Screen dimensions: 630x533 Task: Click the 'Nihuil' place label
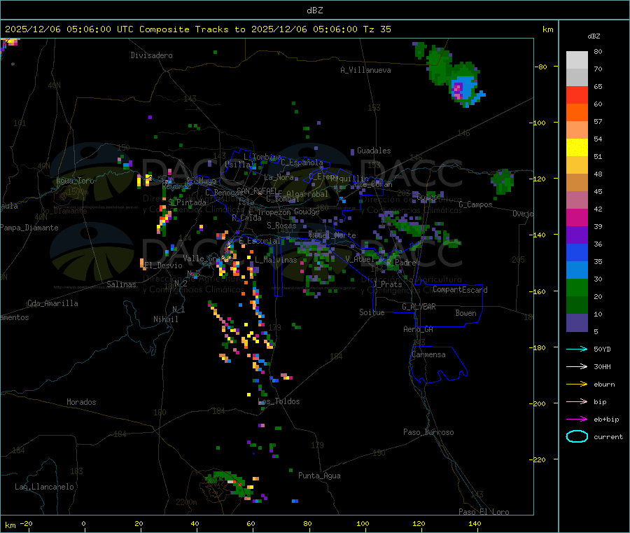pyautogui.click(x=165, y=319)
